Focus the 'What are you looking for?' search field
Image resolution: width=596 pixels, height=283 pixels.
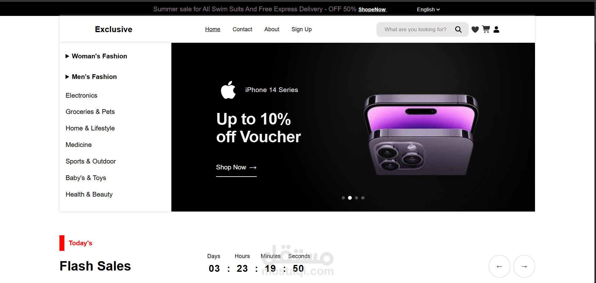tap(415, 29)
